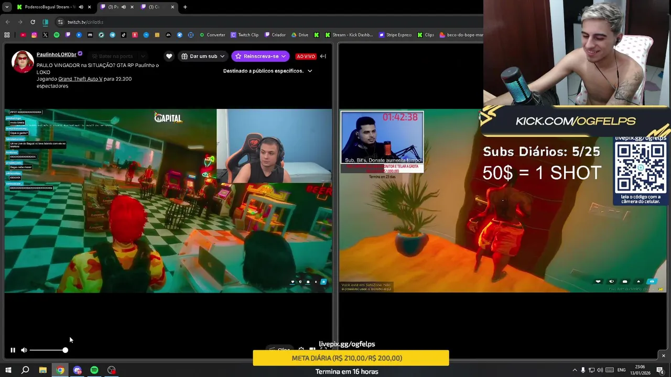
Task: Open the beco-do-bope bookmark
Action: click(461, 35)
